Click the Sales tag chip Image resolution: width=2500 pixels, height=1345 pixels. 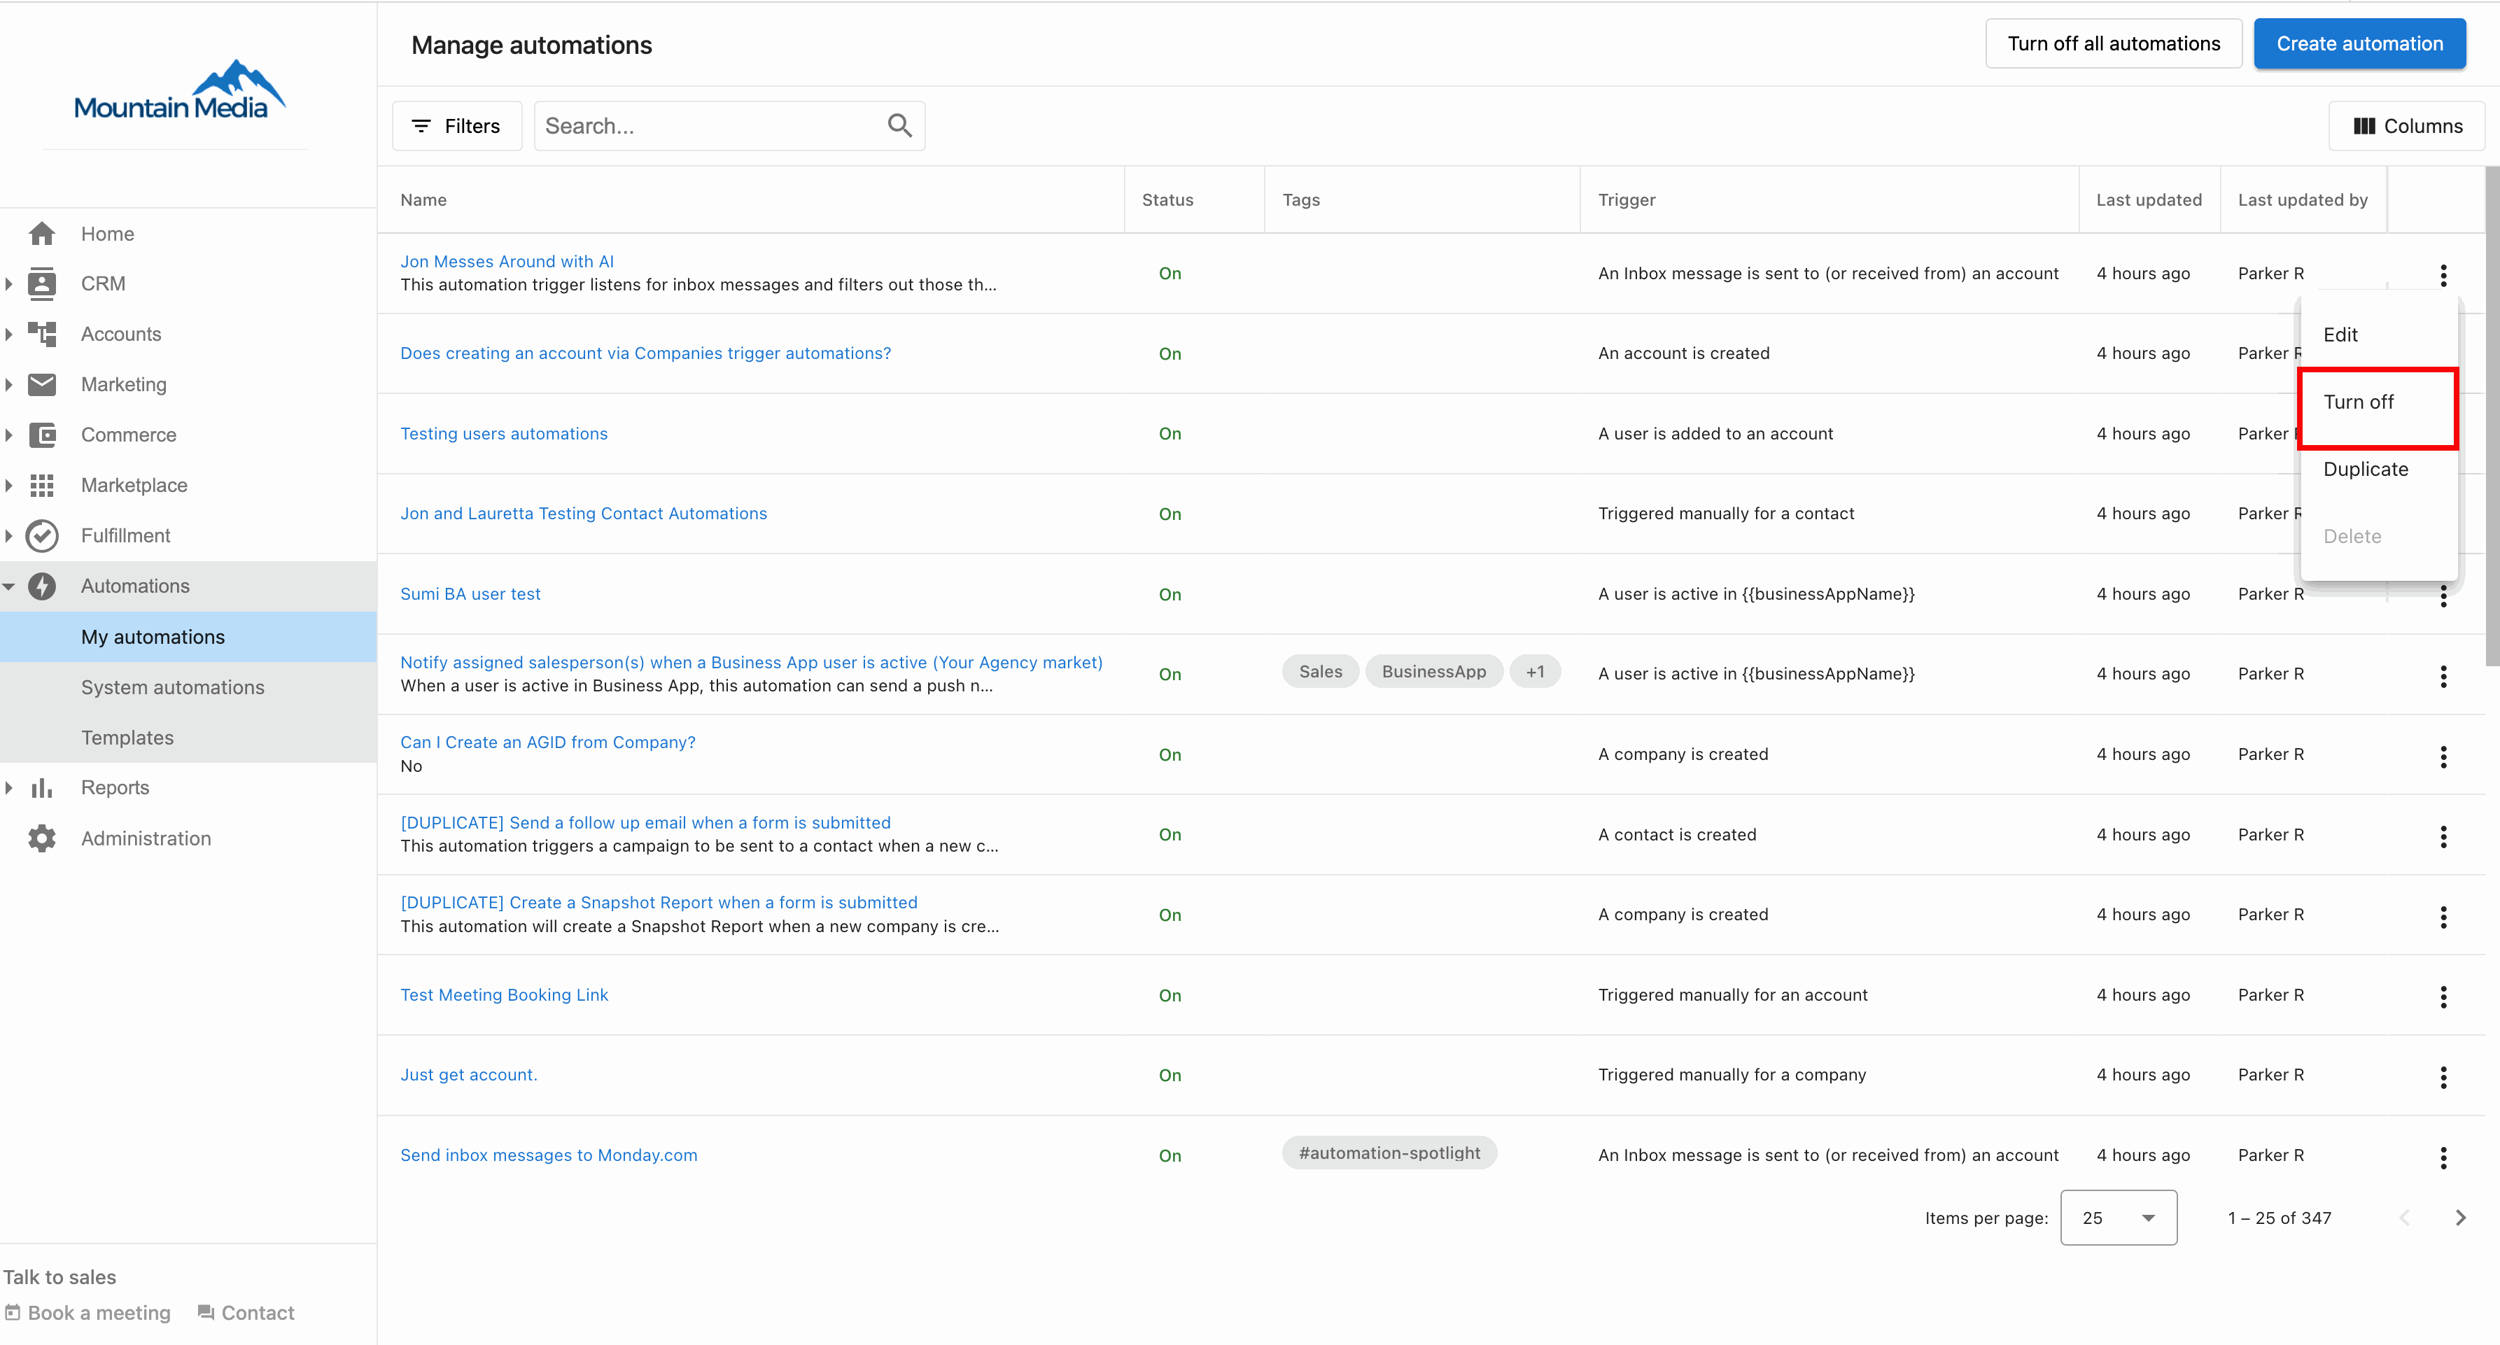1320,672
